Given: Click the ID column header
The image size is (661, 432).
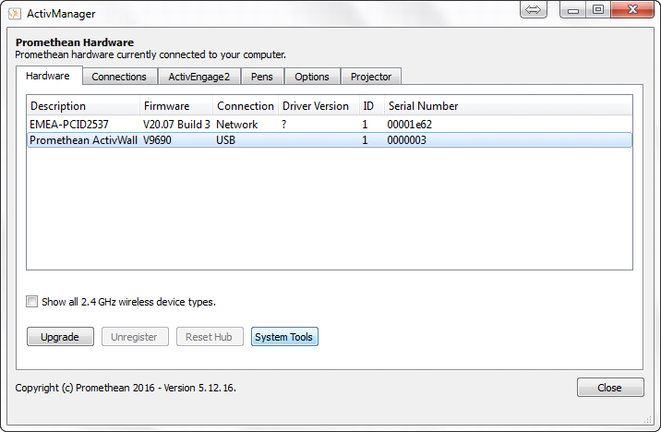Looking at the screenshot, I should [x=371, y=106].
